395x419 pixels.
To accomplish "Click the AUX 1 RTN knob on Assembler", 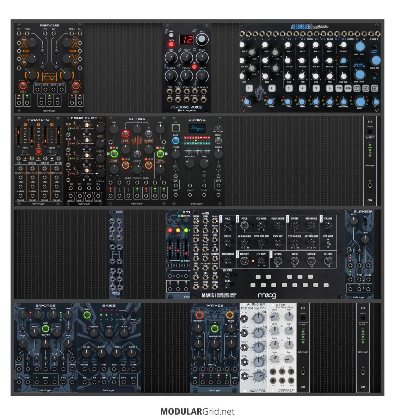I will [x=360, y=46].
